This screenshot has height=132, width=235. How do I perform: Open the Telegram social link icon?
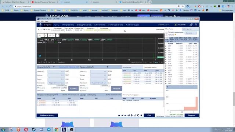coord(122,115)
